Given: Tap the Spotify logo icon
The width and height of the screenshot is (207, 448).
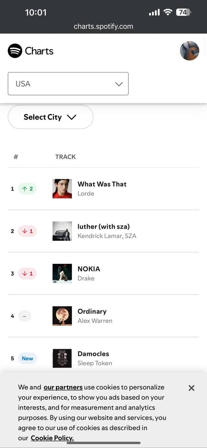Looking at the screenshot, I should tap(15, 51).
